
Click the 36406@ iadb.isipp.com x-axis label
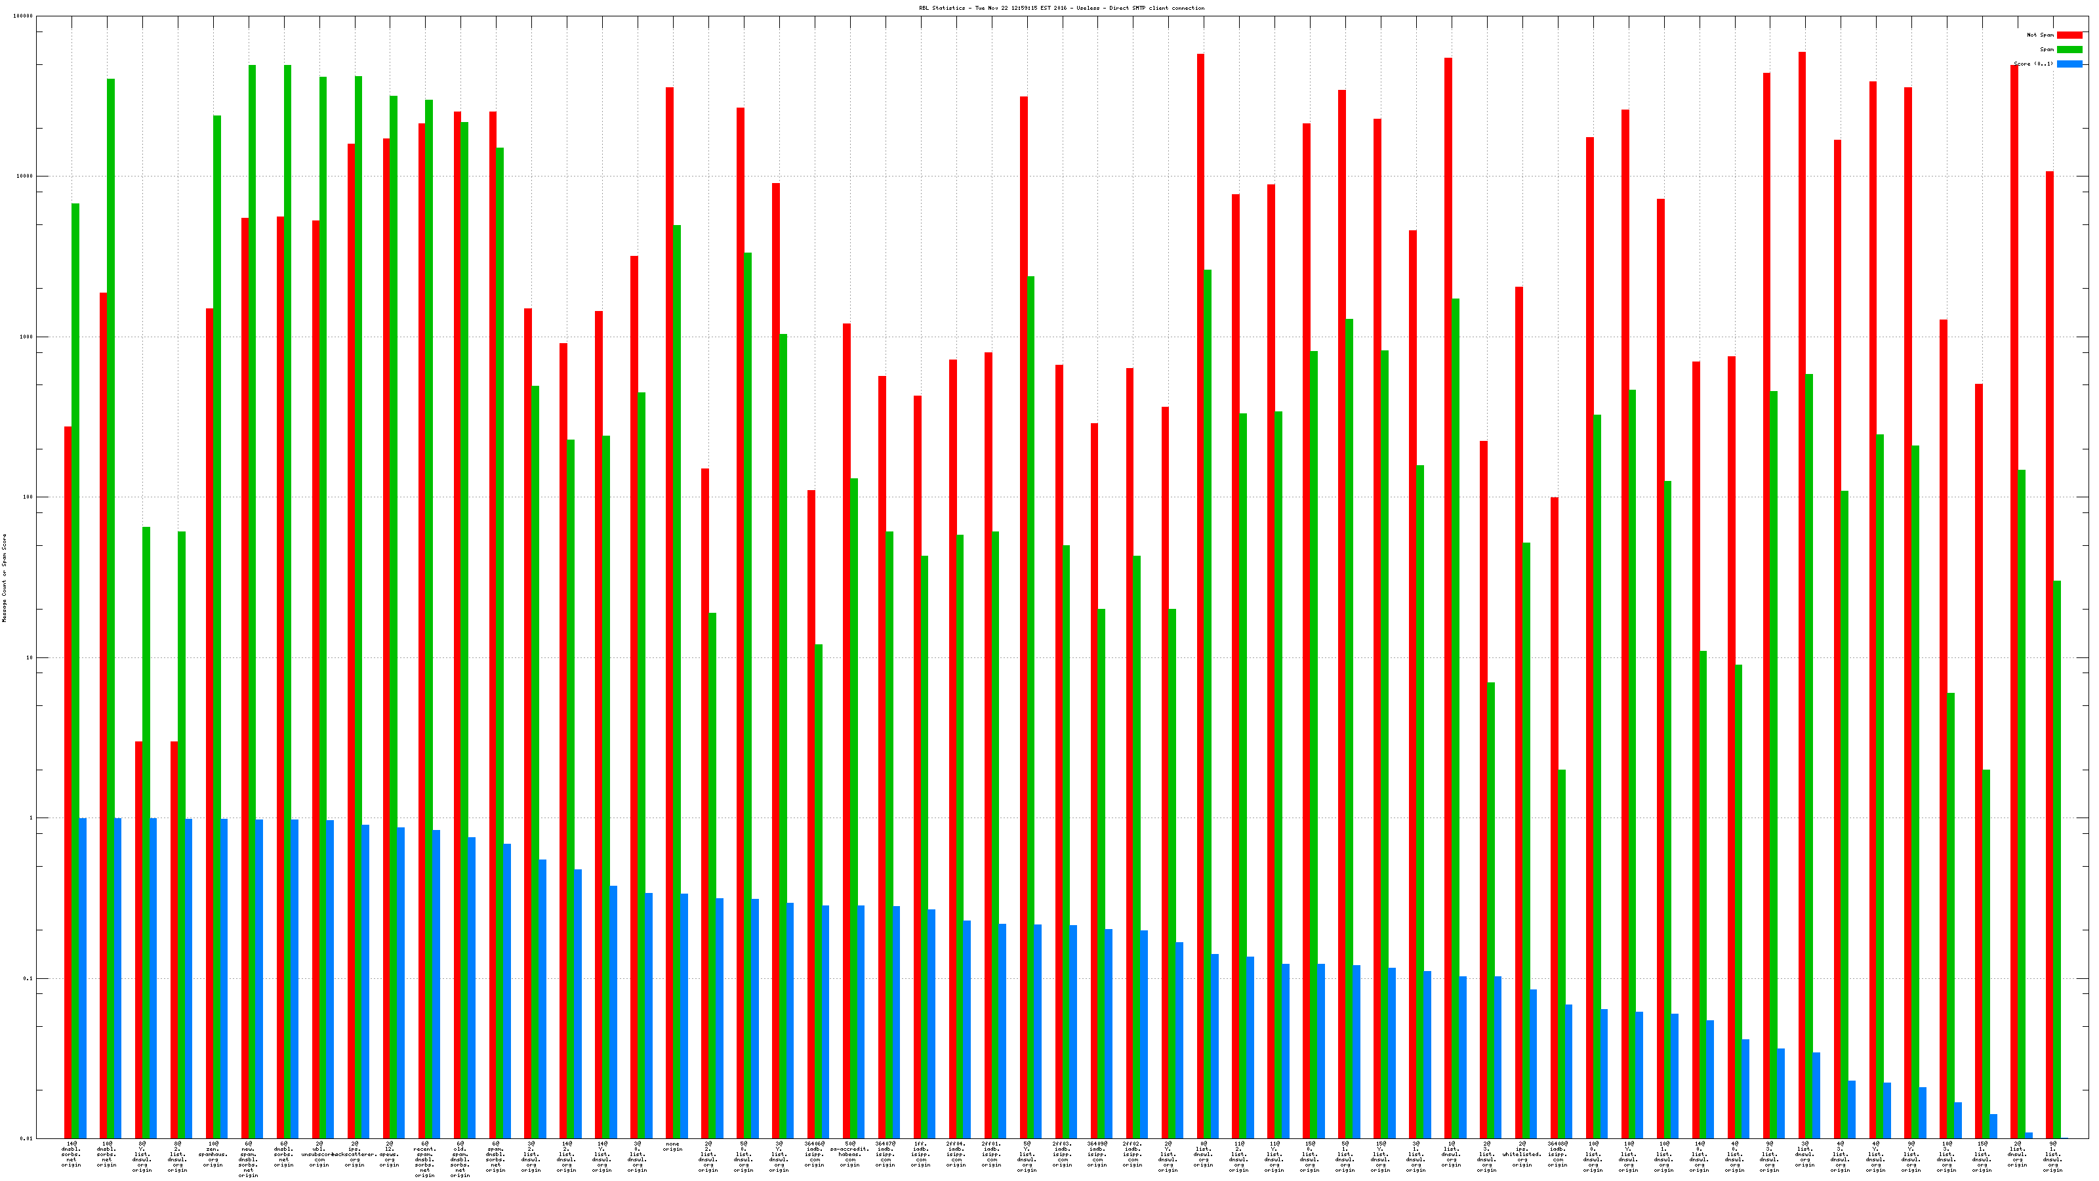click(x=814, y=1154)
